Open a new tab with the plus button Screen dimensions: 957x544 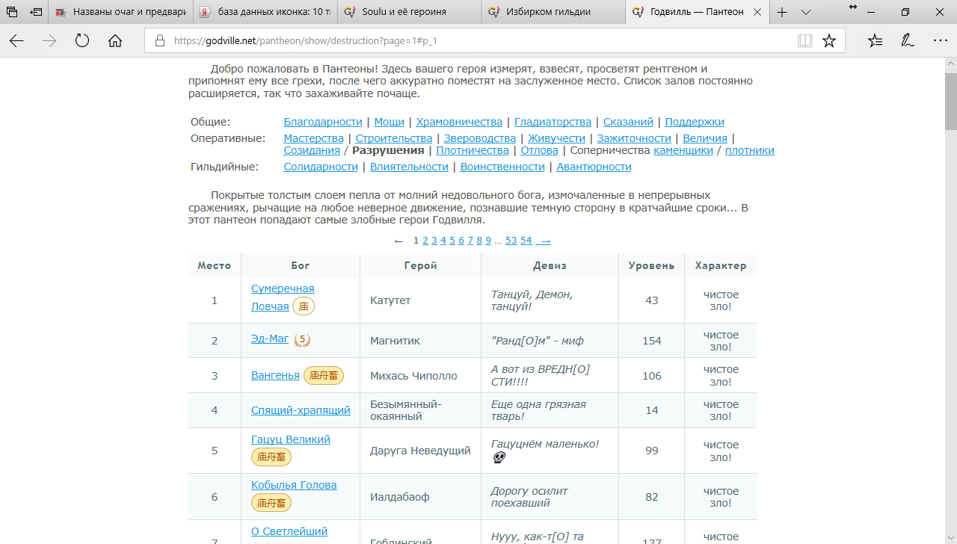point(782,12)
